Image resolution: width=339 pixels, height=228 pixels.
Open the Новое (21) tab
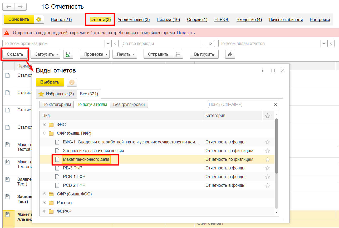click(61, 19)
